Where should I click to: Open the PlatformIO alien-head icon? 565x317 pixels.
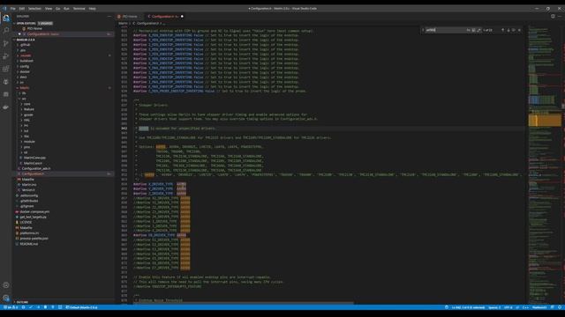(6, 82)
